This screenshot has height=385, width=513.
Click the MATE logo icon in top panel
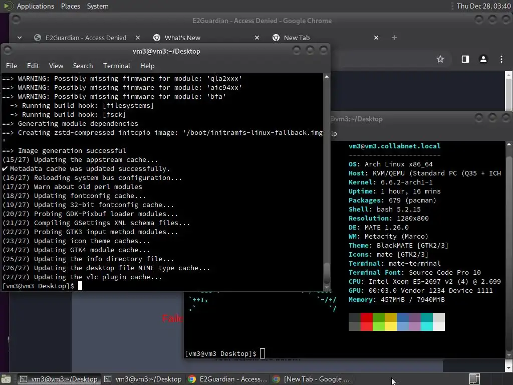click(x=8, y=6)
